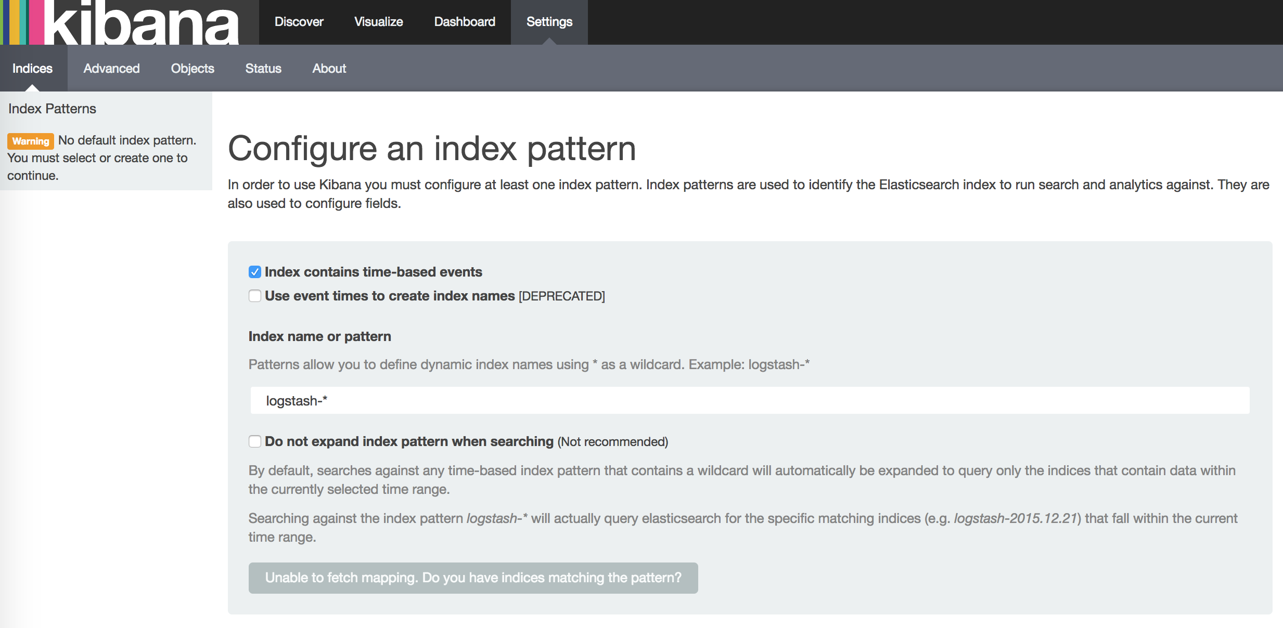The height and width of the screenshot is (628, 1283).
Task: Click the orange Warning badge
Action: tap(30, 141)
